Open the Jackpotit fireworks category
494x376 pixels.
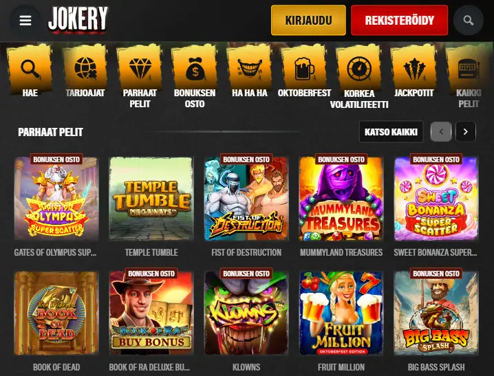pyautogui.click(x=414, y=69)
